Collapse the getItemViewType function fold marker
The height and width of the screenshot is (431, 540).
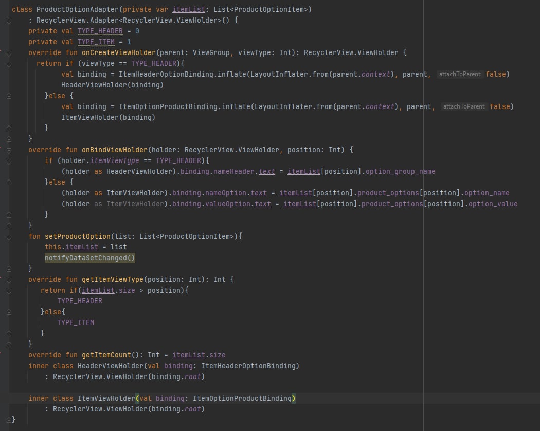pos(9,280)
